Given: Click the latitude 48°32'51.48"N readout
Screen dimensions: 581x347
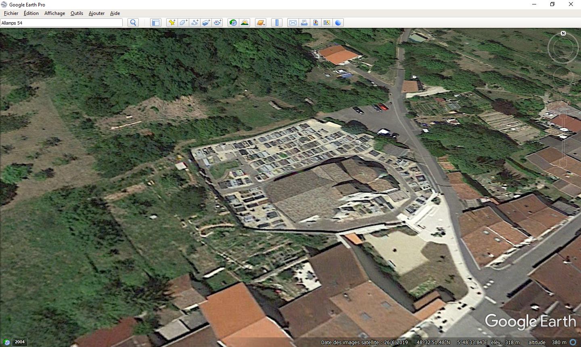Looking at the screenshot, I should click(x=433, y=342).
